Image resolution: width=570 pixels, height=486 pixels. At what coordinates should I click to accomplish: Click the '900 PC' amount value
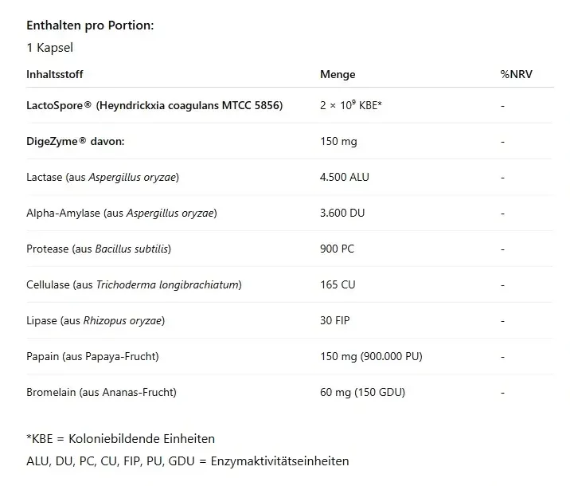point(337,249)
